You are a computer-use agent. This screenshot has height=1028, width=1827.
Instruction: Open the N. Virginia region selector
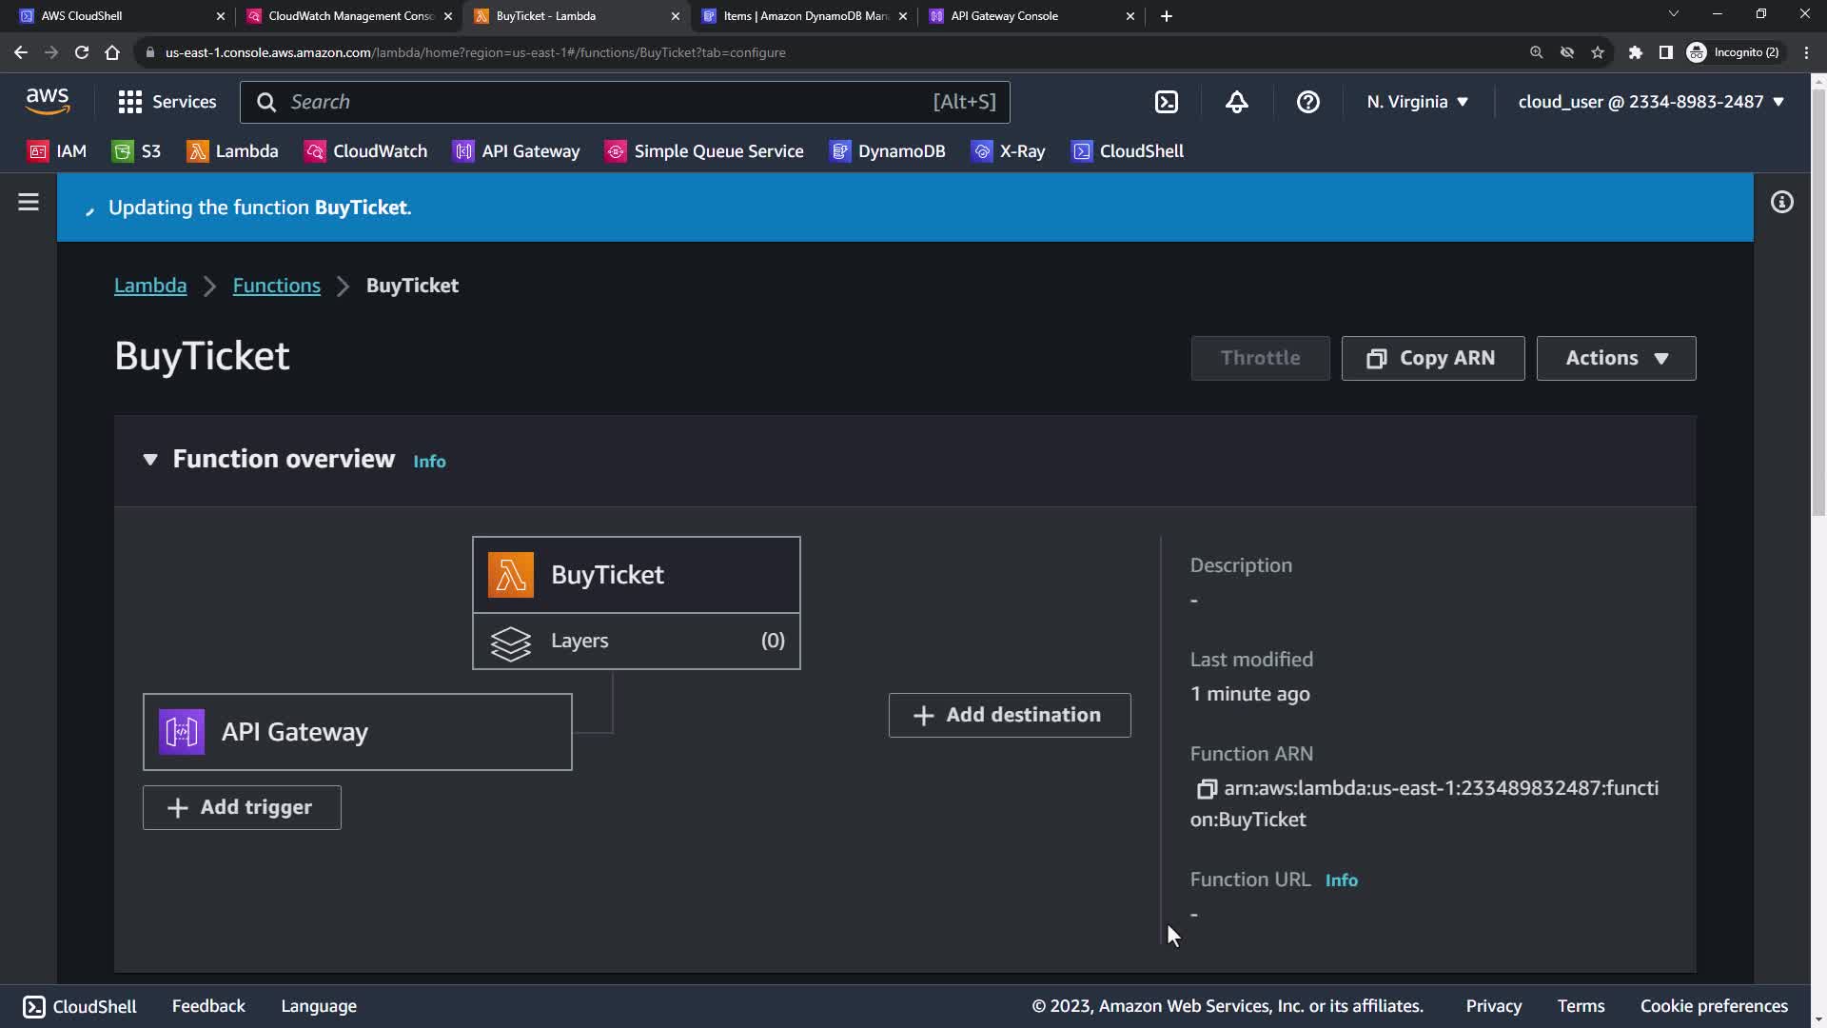click(x=1417, y=102)
